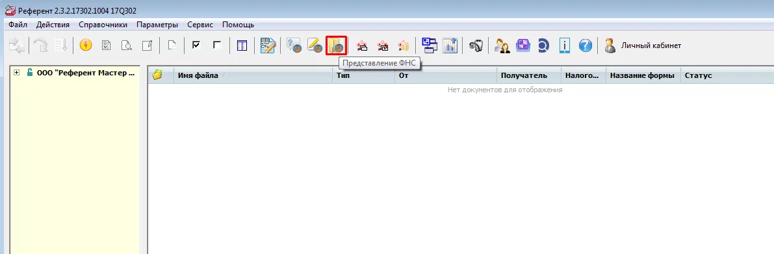Viewport: 774px width, 254px height.
Task: Open the stethoscope diagnostics icon
Action: (x=475, y=45)
